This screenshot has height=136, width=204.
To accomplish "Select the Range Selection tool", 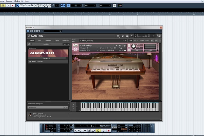I will click(21, 5).
